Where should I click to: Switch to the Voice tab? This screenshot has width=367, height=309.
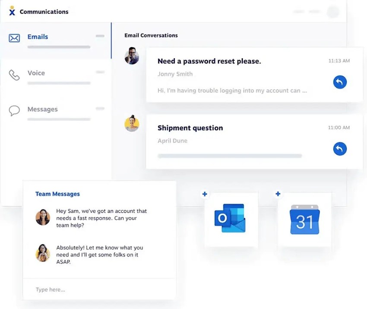point(55,77)
